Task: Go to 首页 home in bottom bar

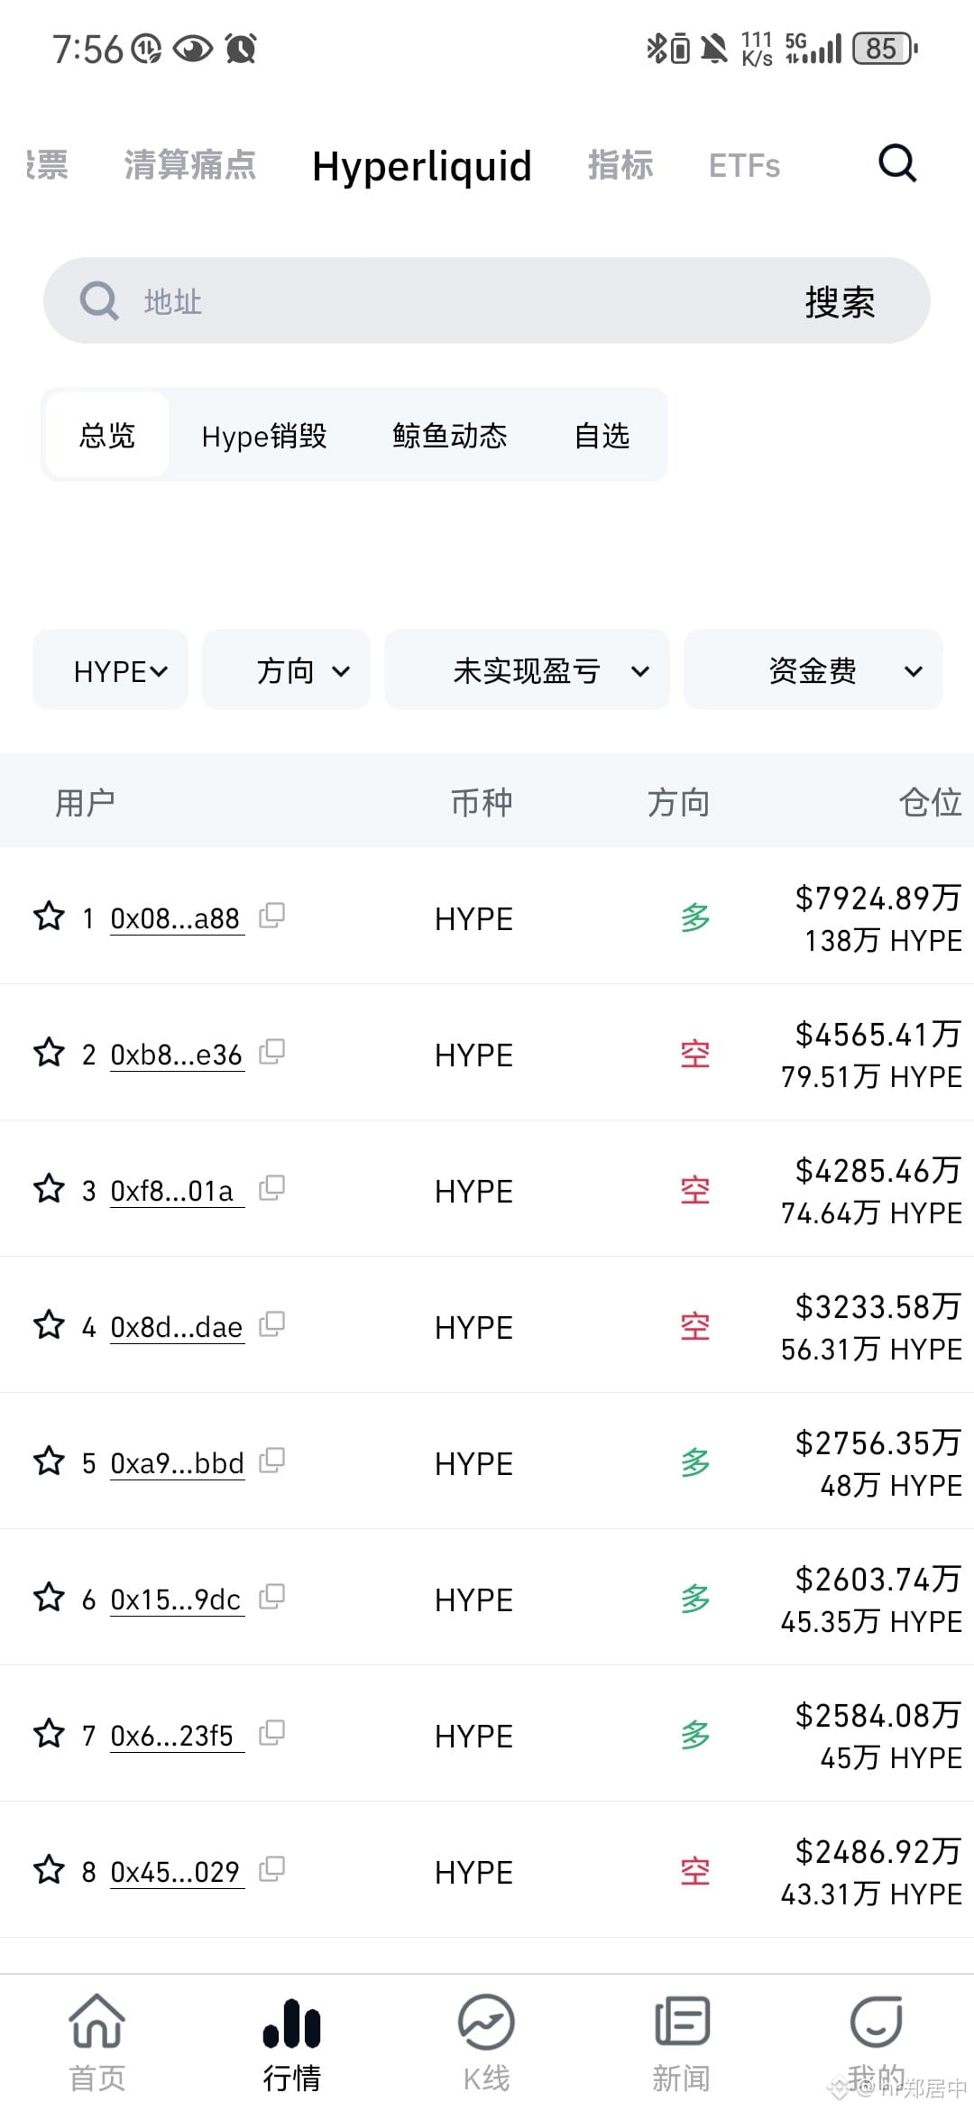Action: [x=97, y=2043]
